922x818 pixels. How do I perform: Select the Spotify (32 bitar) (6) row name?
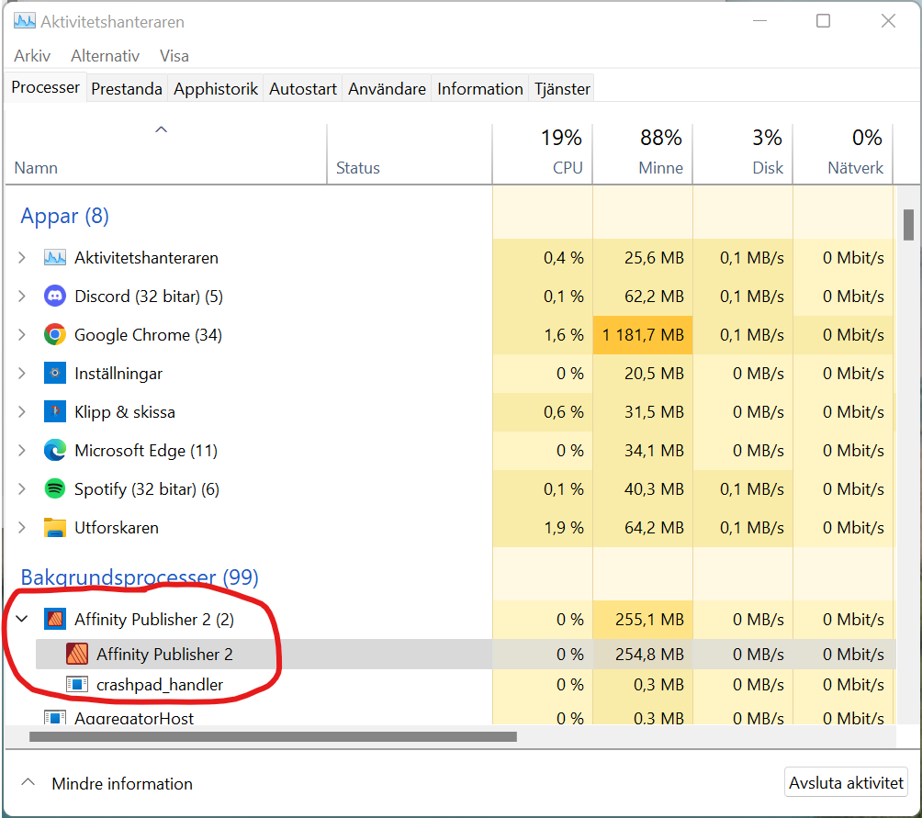pyautogui.click(x=146, y=489)
